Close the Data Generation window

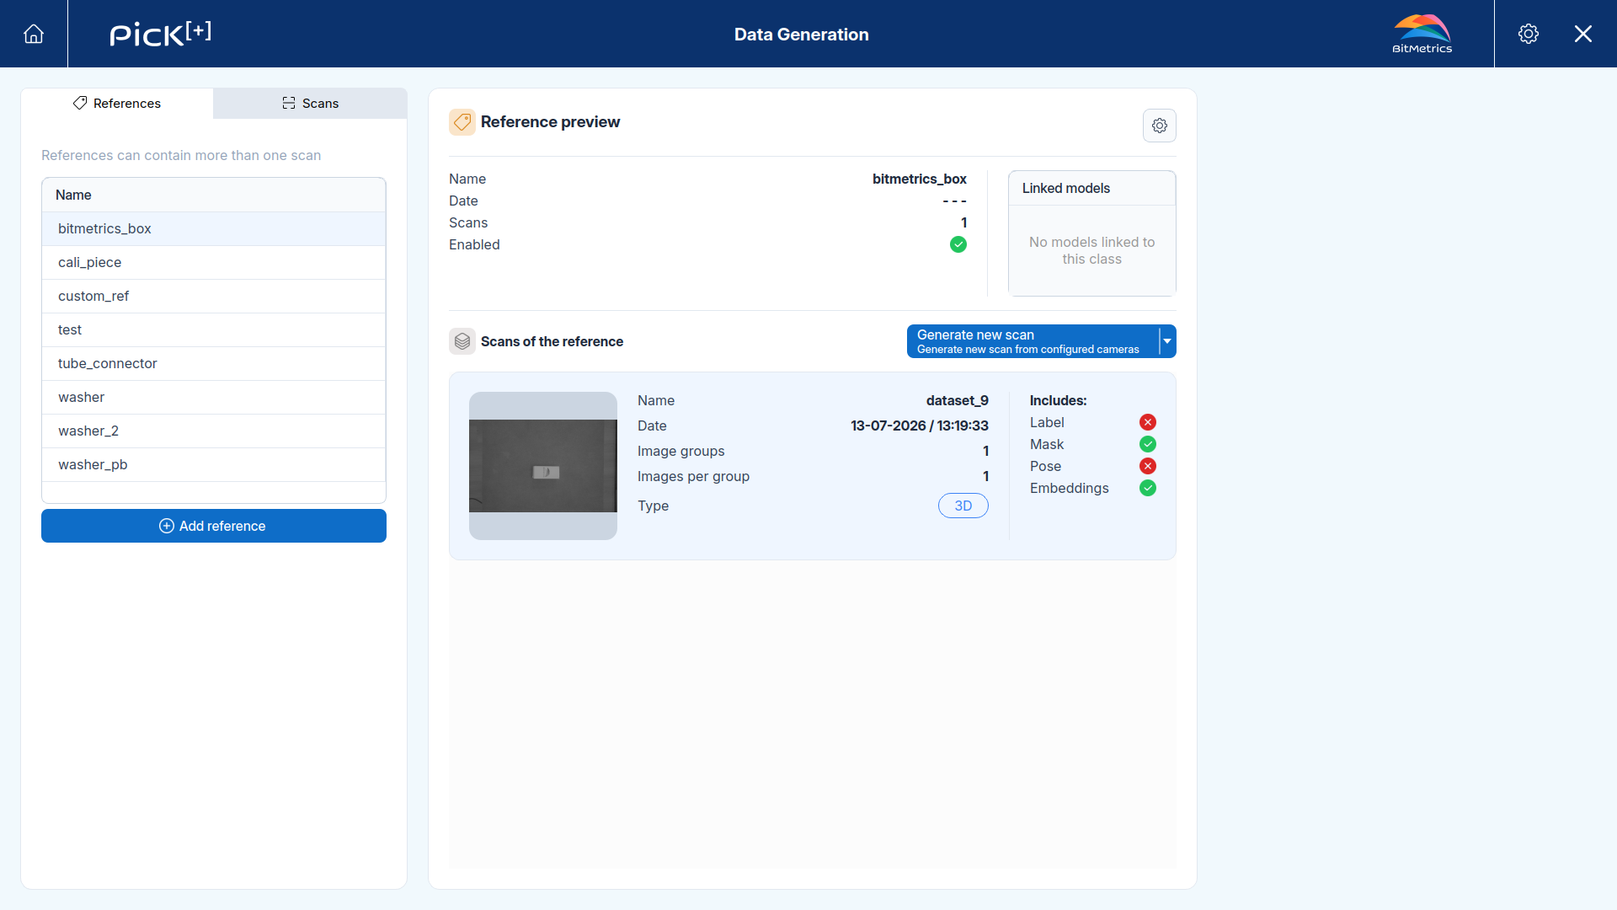pos(1583,34)
